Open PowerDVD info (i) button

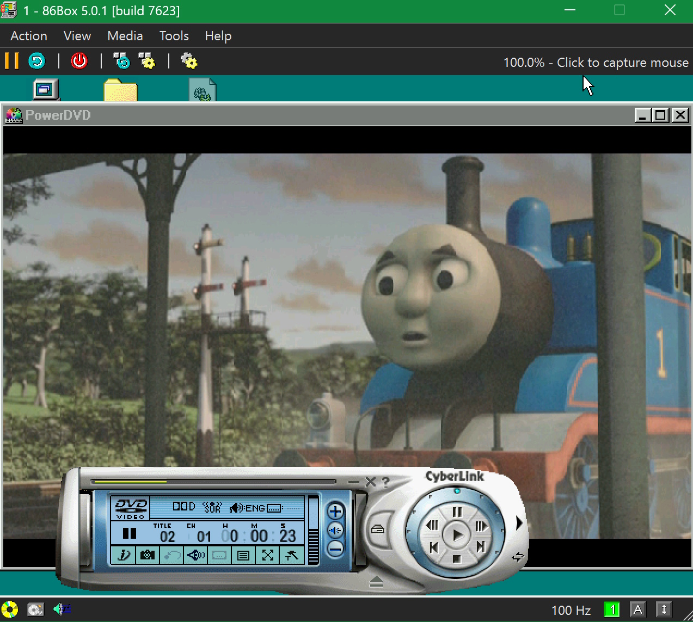pos(124,555)
